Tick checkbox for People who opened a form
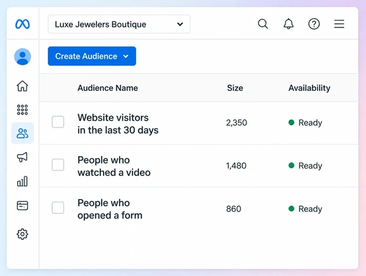Screen dimensions: 366x276 58,208
